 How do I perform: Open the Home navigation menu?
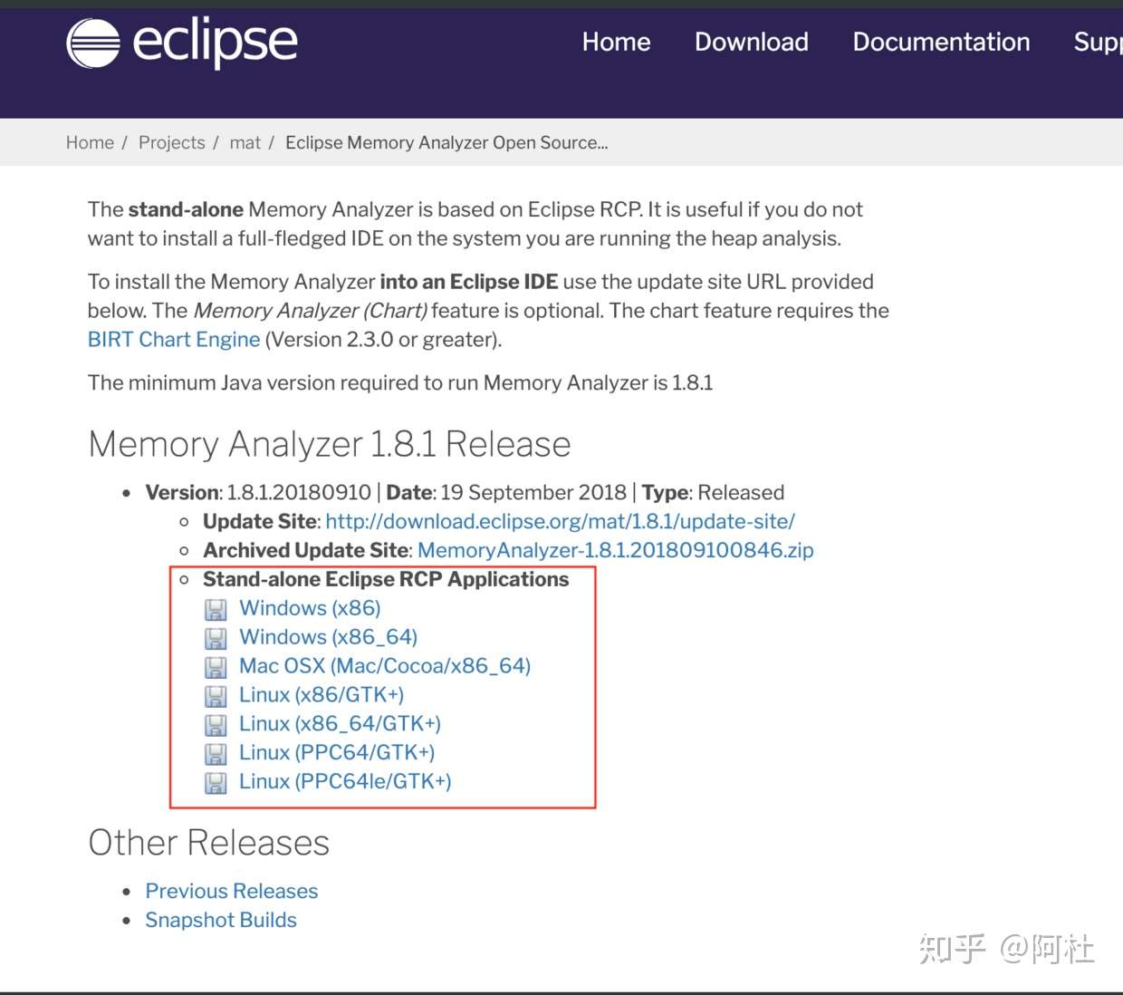point(616,42)
